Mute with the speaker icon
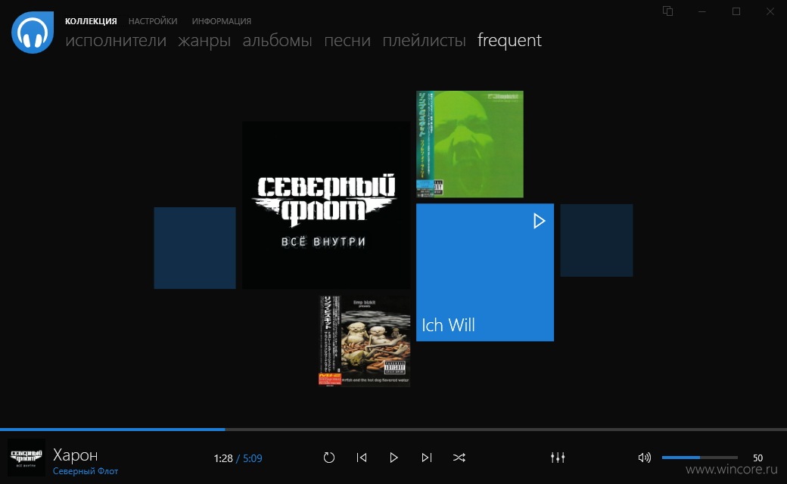Image resolution: width=787 pixels, height=484 pixels. point(645,458)
